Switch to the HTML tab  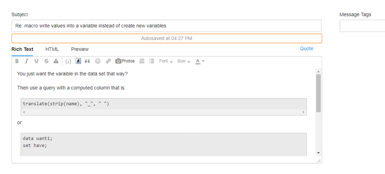point(52,49)
